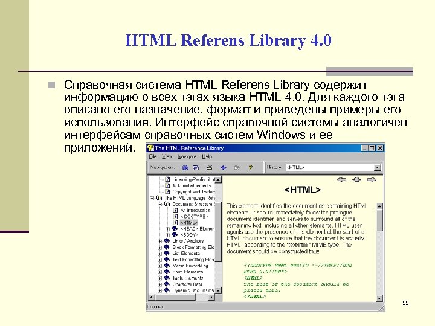Click the tree panel's horizontal scrollbar thumb
Screen dimensions: 435x326
pos(175,297)
